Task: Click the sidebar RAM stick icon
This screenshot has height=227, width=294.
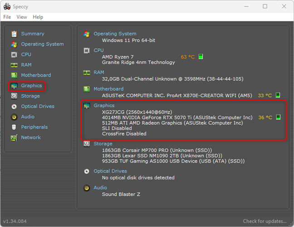Action: coord(14,65)
